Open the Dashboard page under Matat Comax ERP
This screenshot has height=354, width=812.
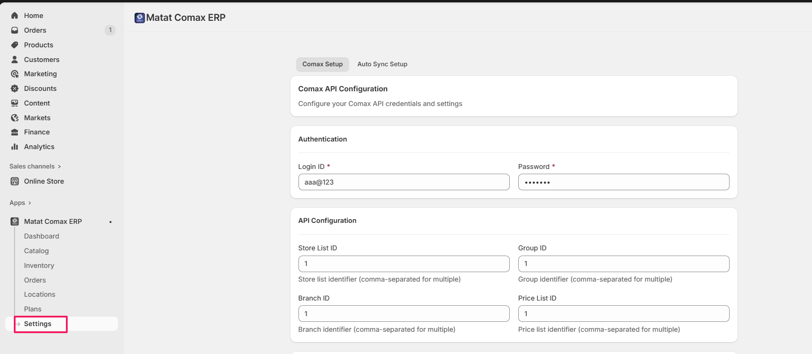[42, 236]
